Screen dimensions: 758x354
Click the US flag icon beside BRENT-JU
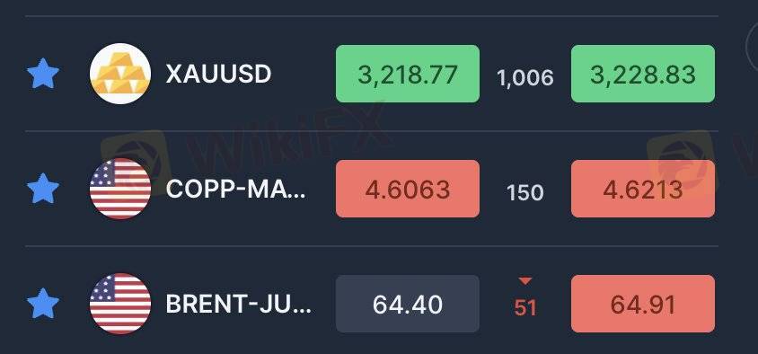click(x=120, y=304)
